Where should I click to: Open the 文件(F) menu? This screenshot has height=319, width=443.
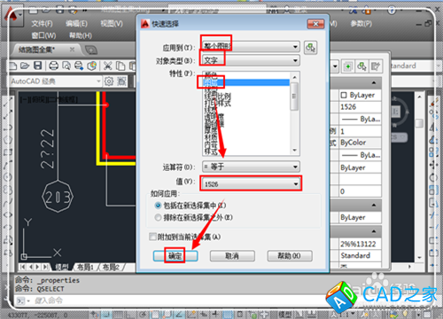click(42, 24)
